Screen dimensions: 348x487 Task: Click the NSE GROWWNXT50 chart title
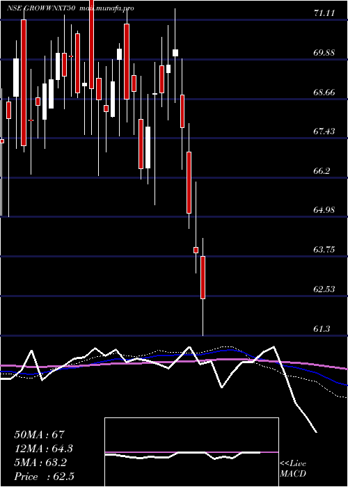point(40,8)
